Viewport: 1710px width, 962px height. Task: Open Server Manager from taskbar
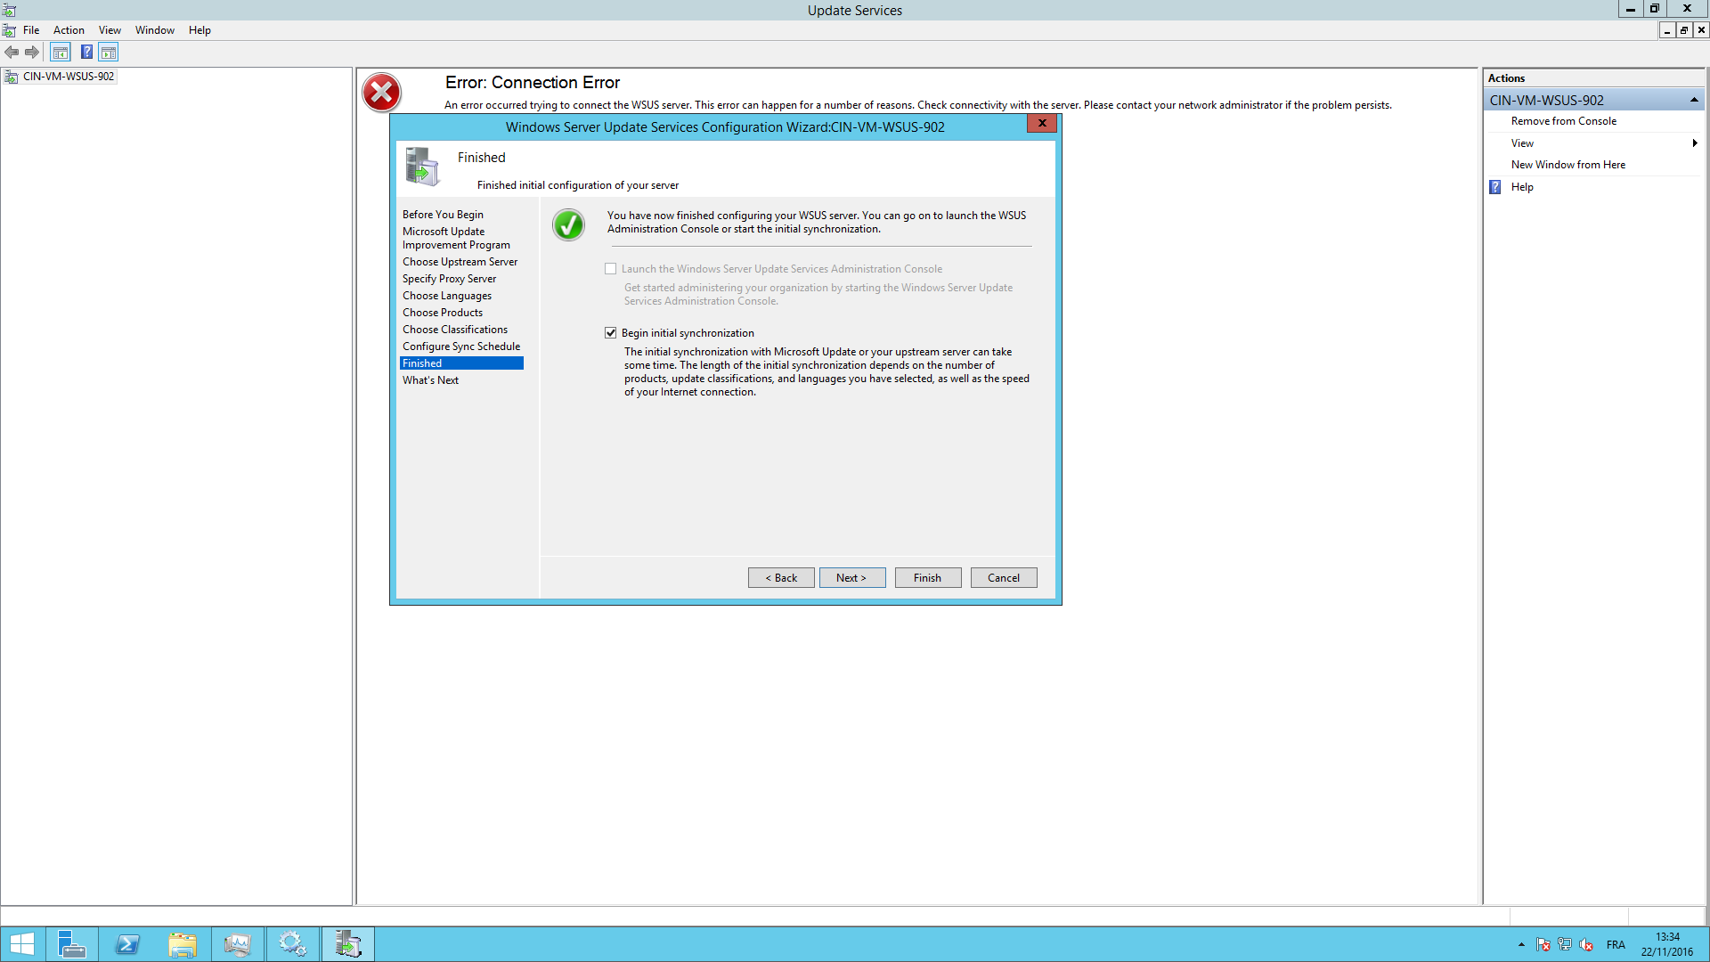pyautogui.click(x=71, y=944)
